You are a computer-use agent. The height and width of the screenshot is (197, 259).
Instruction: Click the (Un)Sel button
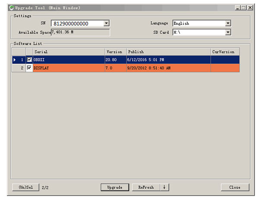pos(25,187)
